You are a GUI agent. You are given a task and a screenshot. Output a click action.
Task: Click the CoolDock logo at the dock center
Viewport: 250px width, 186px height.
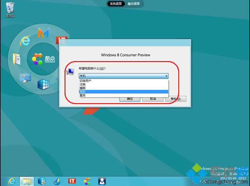pyautogui.click(x=43, y=59)
